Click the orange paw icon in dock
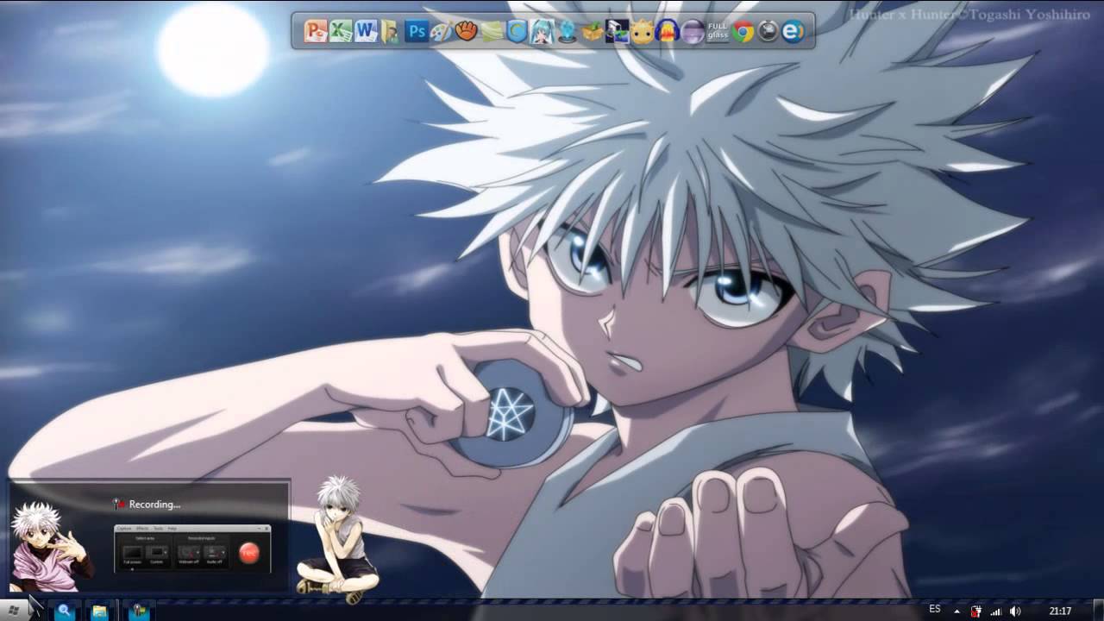This screenshot has height=621, width=1104. tap(467, 32)
